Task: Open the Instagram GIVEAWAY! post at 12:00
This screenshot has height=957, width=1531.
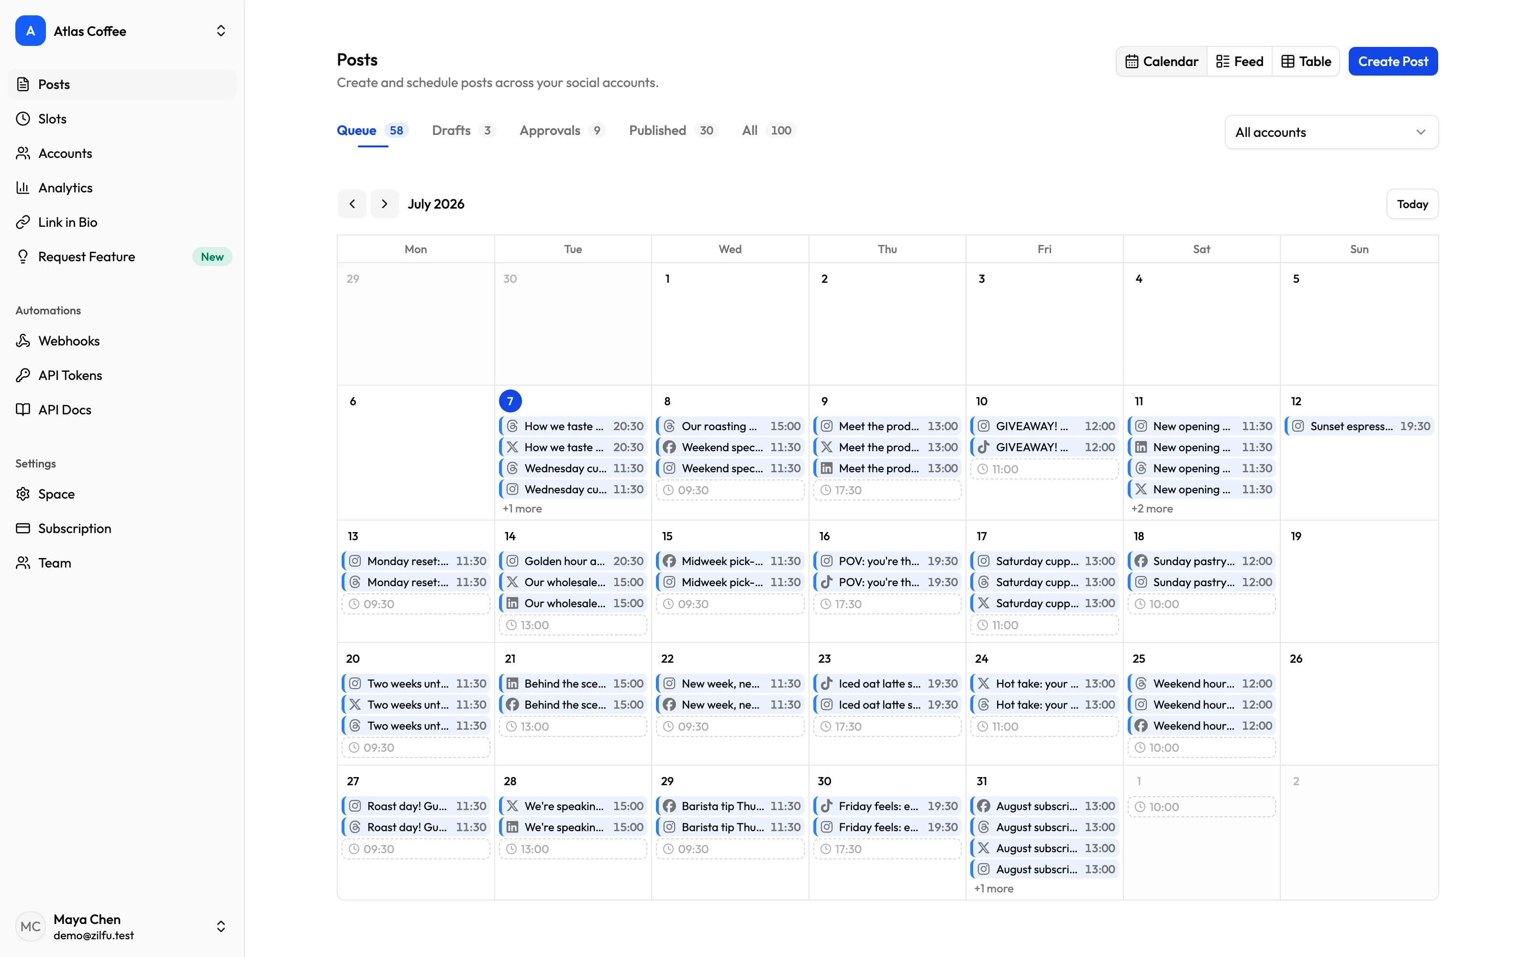Action: tap(1044, 426)
